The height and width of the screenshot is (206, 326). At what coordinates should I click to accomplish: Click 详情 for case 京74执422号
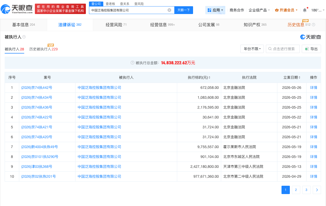tap(314, 117)
